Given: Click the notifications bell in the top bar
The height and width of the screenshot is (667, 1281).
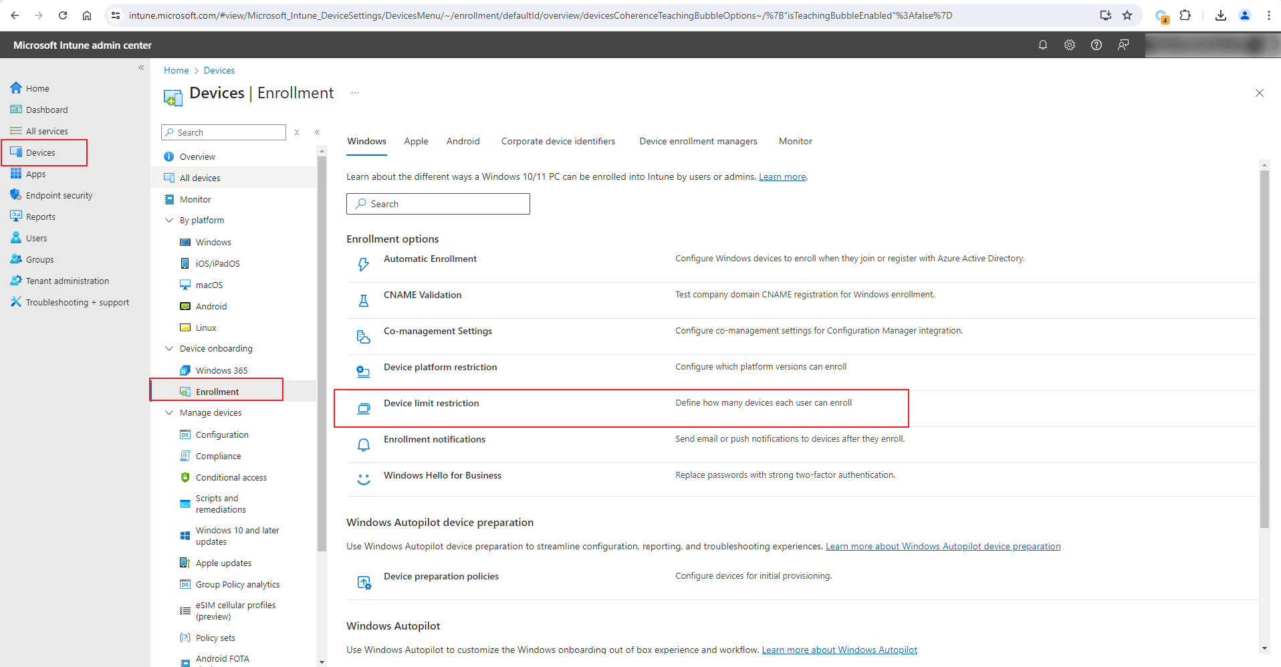Looking at the screenshot, I should coord(1042,45).
